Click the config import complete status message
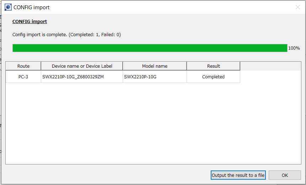Viewport: 306px width, 185px height. (66, 35)
